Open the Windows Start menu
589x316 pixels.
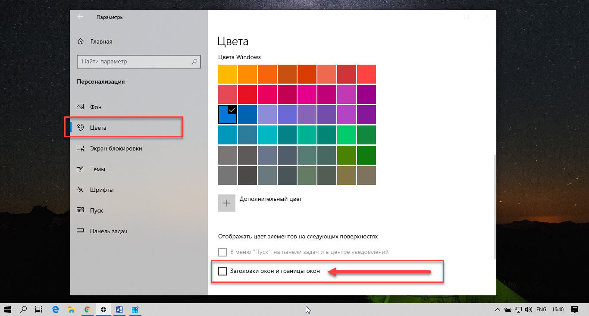point(9,309)
